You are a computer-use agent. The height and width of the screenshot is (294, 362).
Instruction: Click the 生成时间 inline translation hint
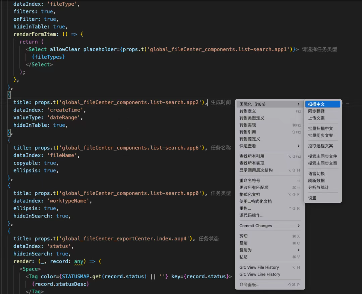pyautogui.click(x=221, y=102)
